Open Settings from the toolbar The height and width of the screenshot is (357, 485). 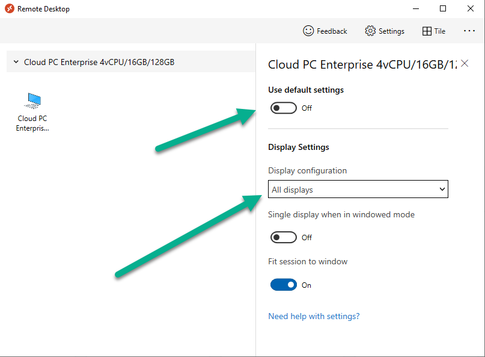[385, 31]
